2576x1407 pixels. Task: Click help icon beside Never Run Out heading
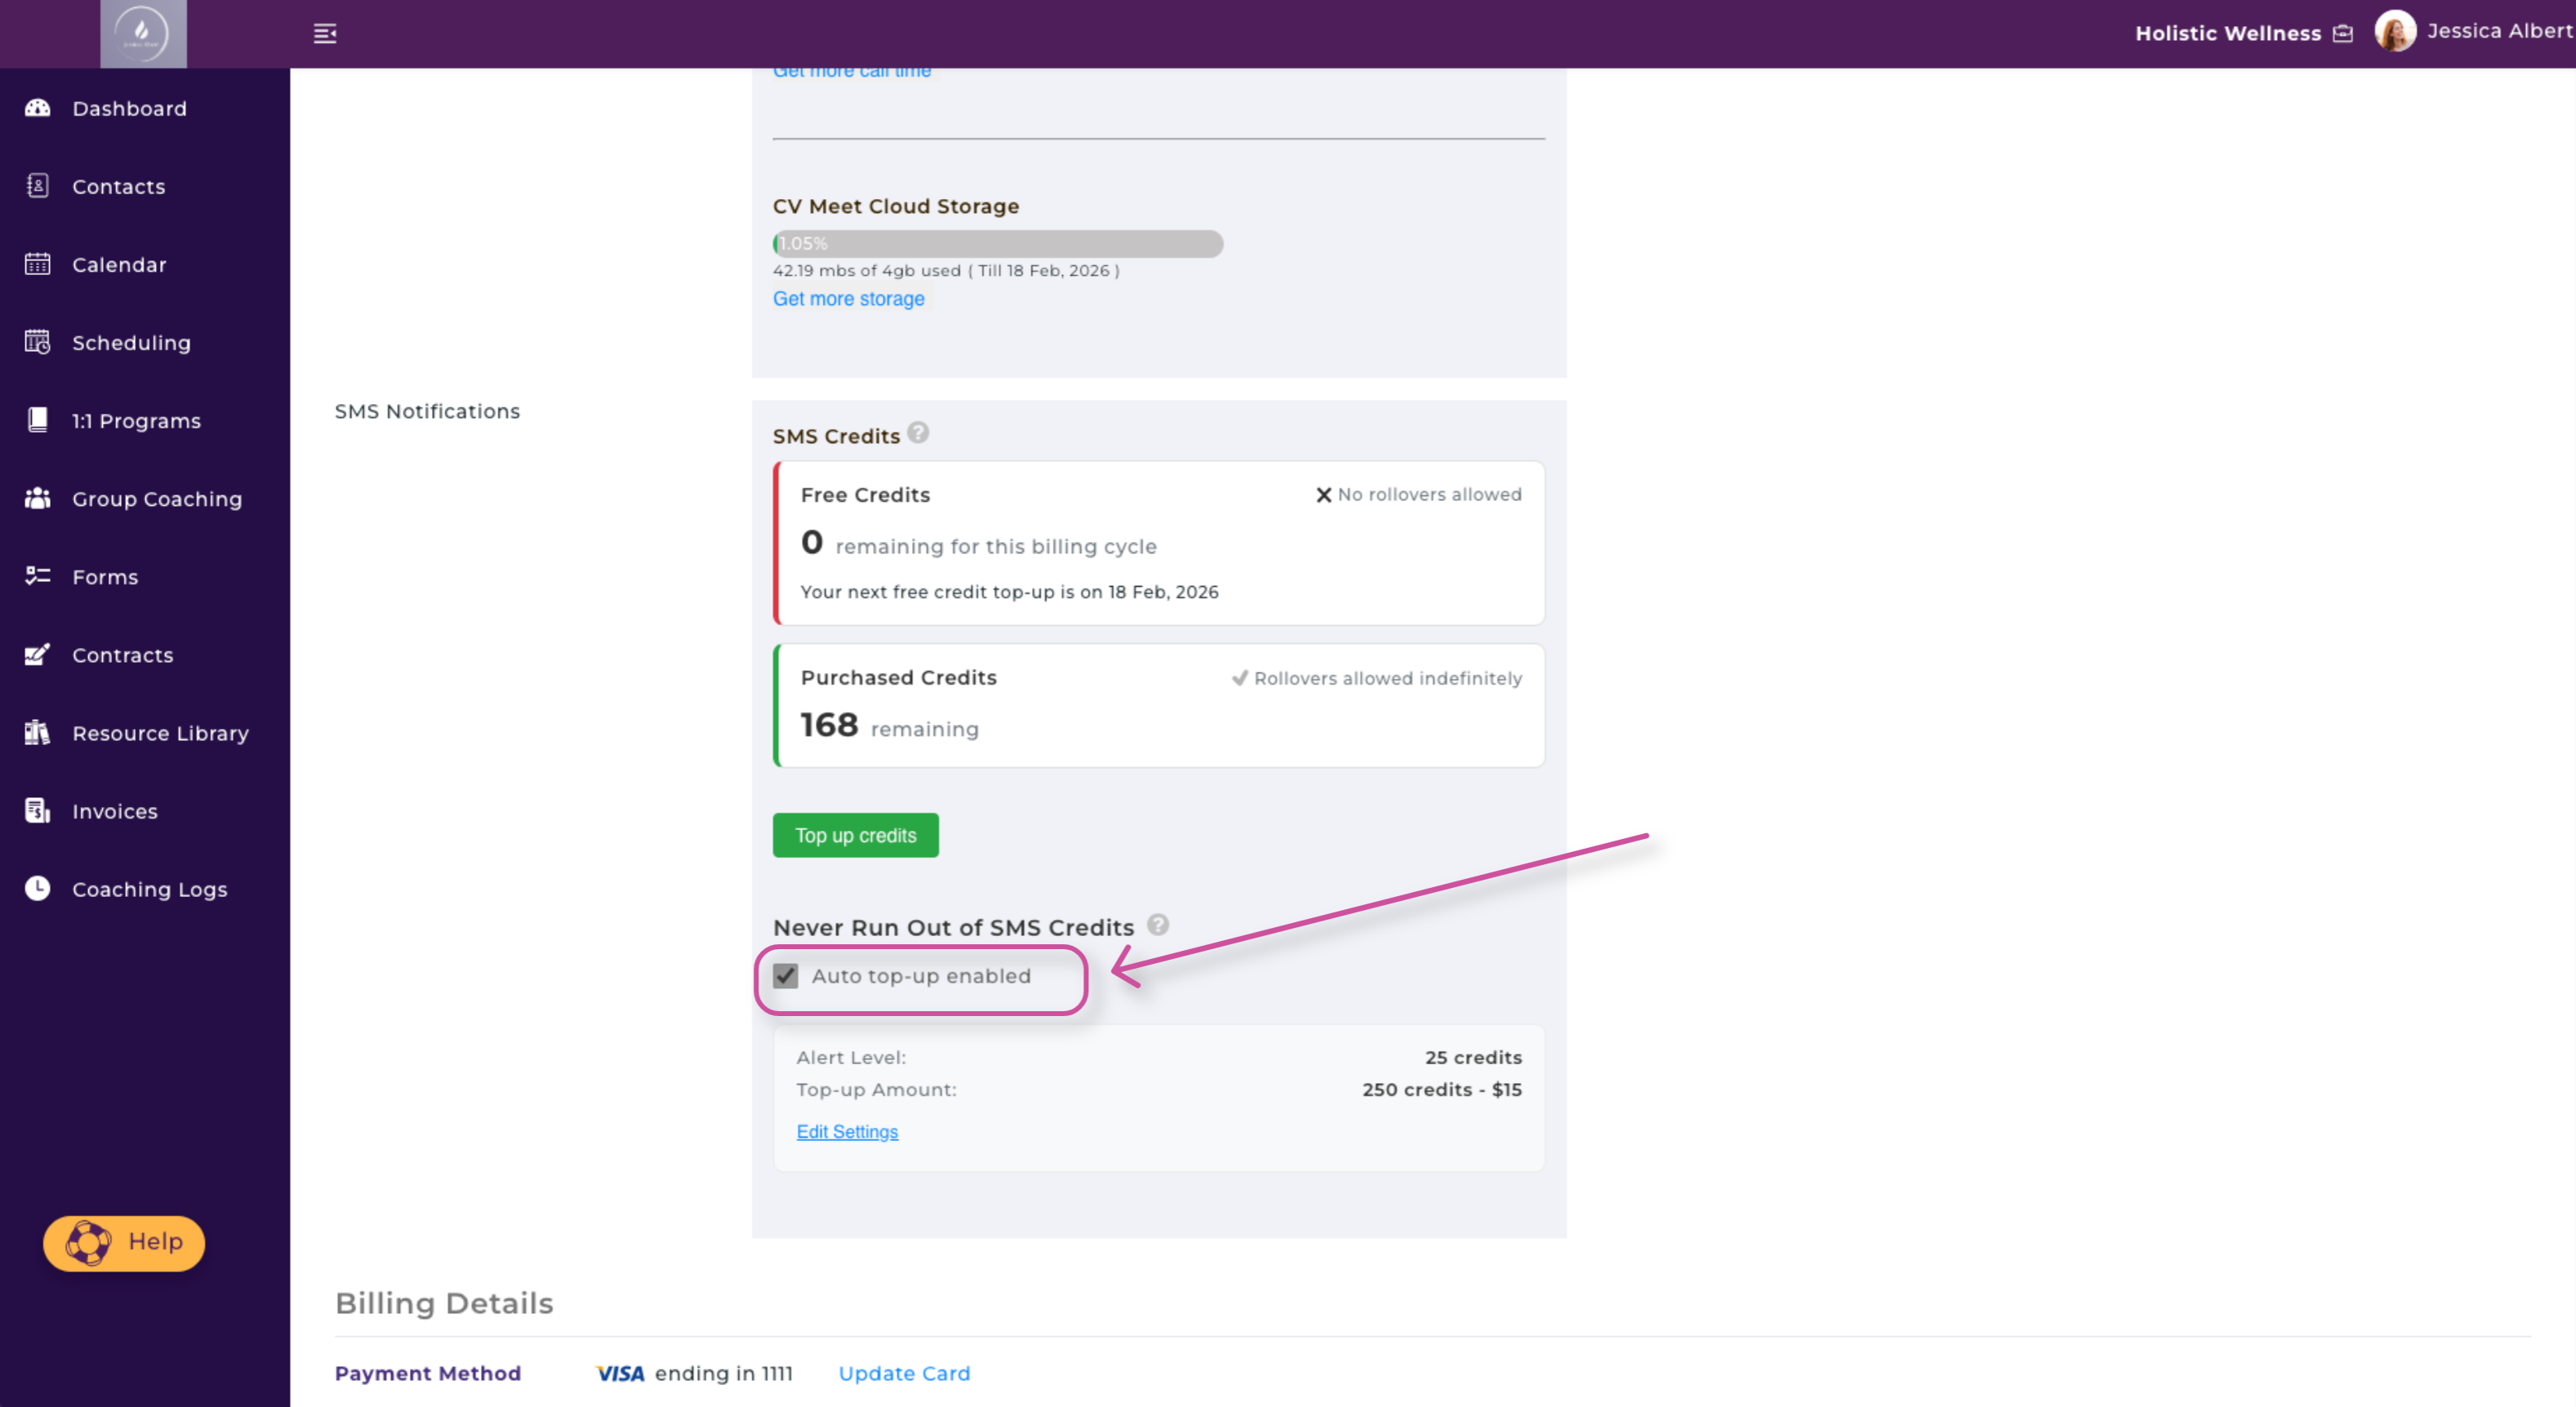click(1157, 925)
